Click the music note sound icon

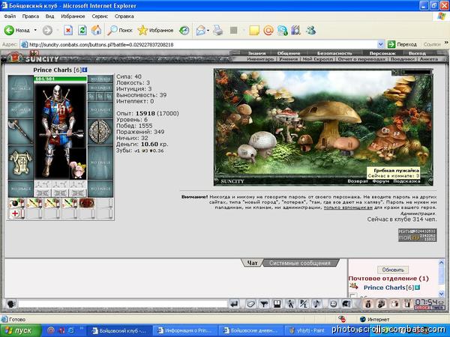[316, 304]
